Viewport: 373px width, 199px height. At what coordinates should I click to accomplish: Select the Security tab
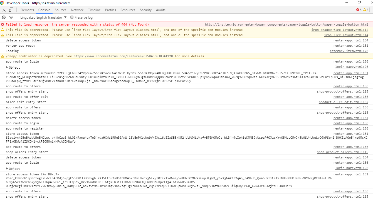click(x=145, y=10)
